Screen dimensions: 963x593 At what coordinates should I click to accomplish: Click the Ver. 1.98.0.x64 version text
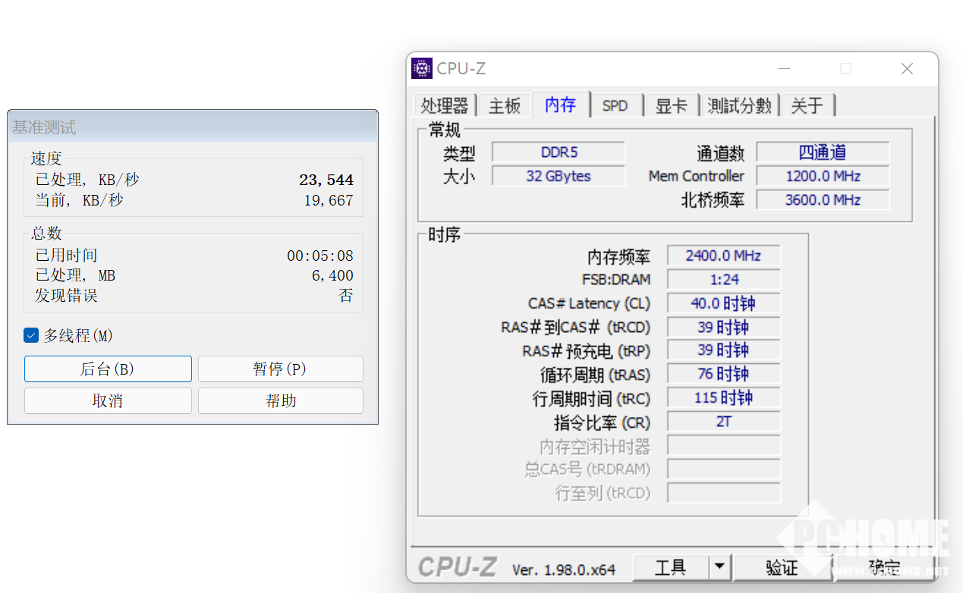click(564, 569)
